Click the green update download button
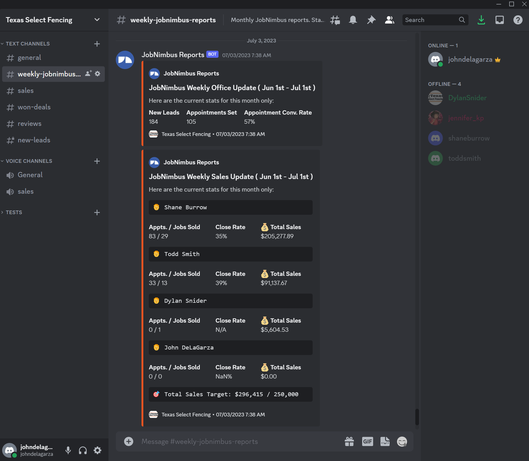 [x=481, y=20]
